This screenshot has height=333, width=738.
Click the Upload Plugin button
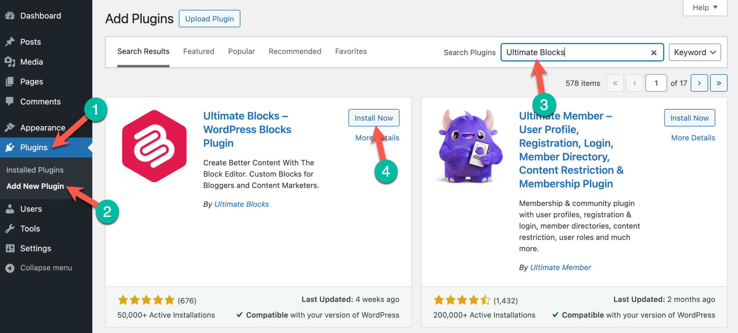coord(209,18)
